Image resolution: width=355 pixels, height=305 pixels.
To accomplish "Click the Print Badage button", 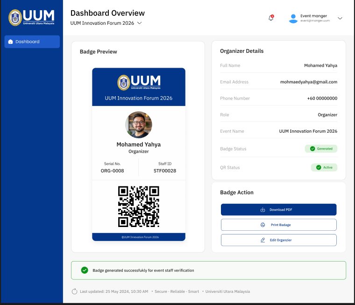I will pos(279,225).
